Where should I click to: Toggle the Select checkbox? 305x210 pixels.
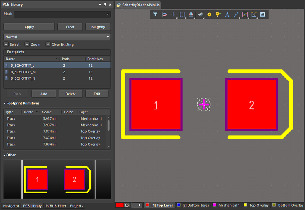6,44
